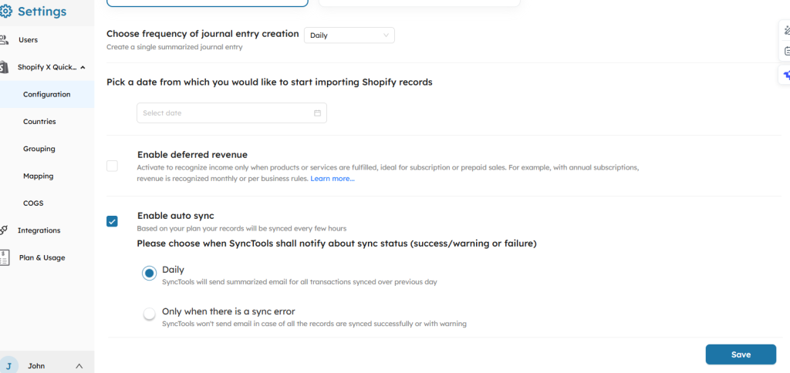Viewport: 790px width, 373px height.
Task: Click the Integrations link icon
Action: (x=4, y=230)
